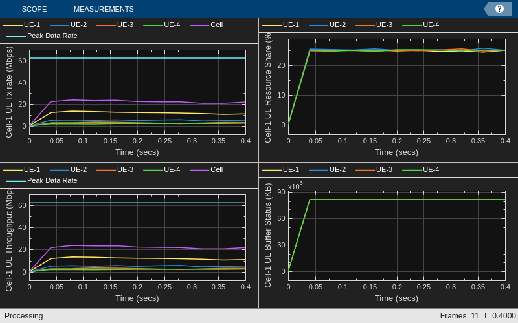Toggle Cell legend in UL Tx rate plot
Viewport: 518px width, 323px height.
(207, 25)
